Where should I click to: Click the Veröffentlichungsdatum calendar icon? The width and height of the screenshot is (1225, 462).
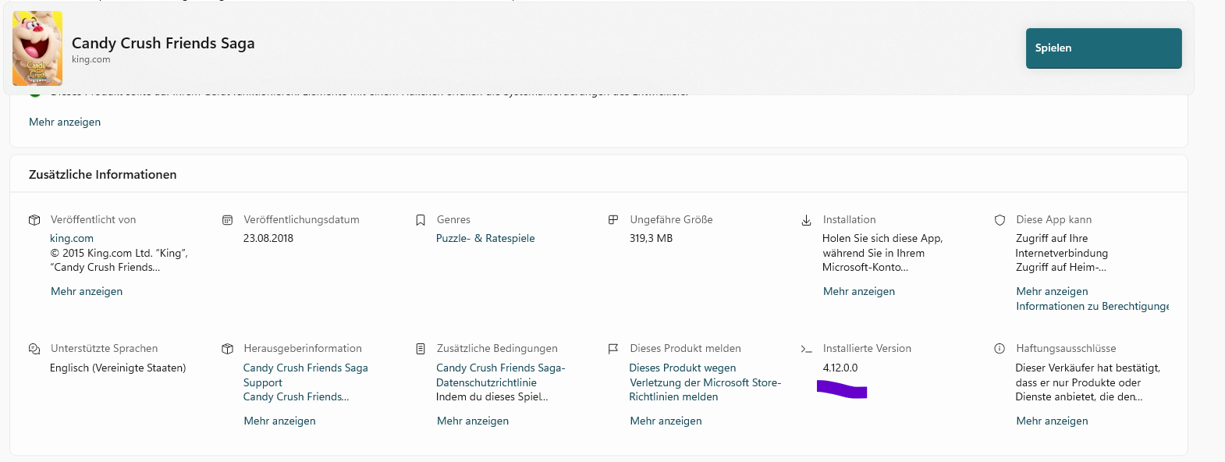227,220
